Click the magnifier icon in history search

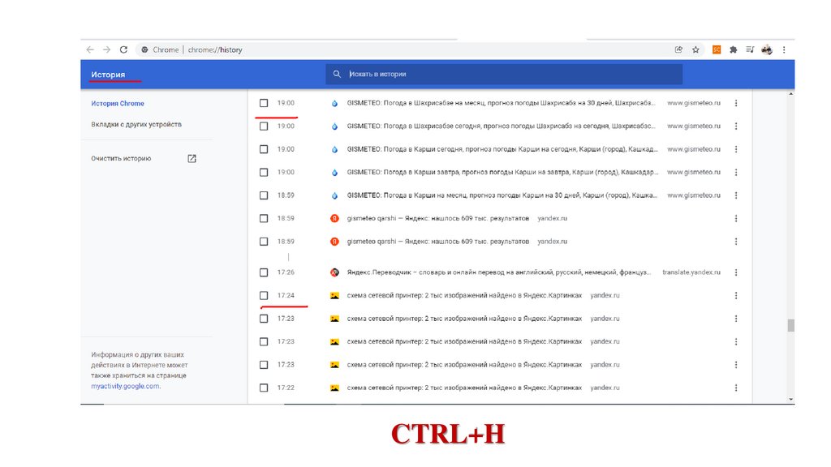pyautogui.click(x=337, y=74)
